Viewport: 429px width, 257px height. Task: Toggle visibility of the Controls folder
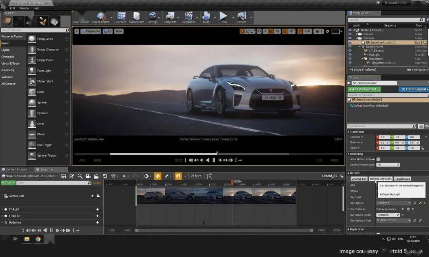350,38
